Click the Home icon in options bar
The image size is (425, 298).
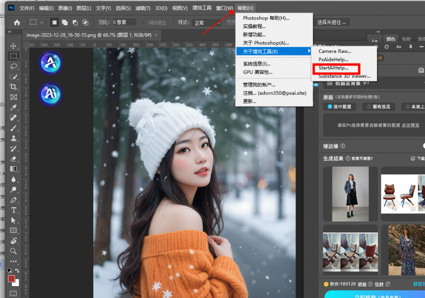tap(17, 22)
